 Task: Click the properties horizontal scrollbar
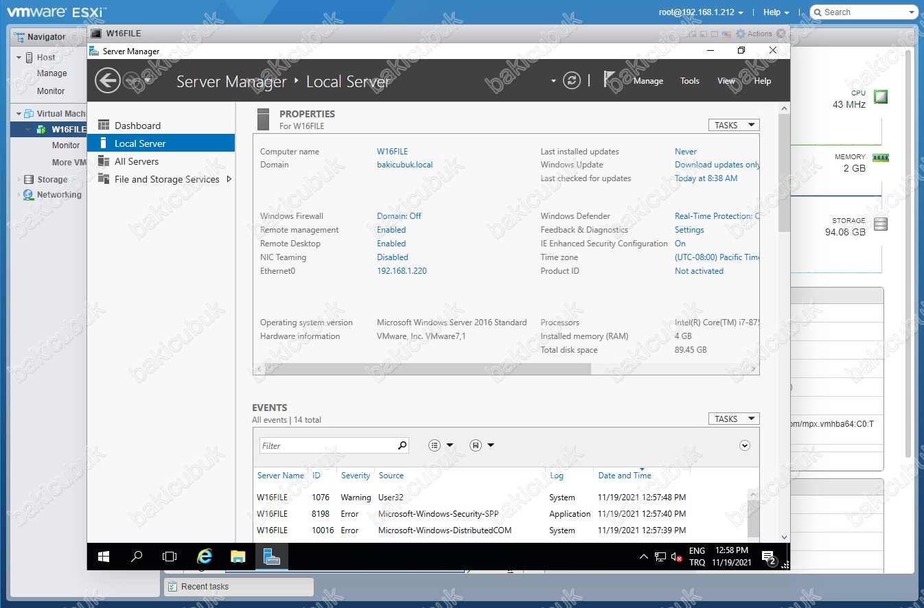tap(427, 369)
